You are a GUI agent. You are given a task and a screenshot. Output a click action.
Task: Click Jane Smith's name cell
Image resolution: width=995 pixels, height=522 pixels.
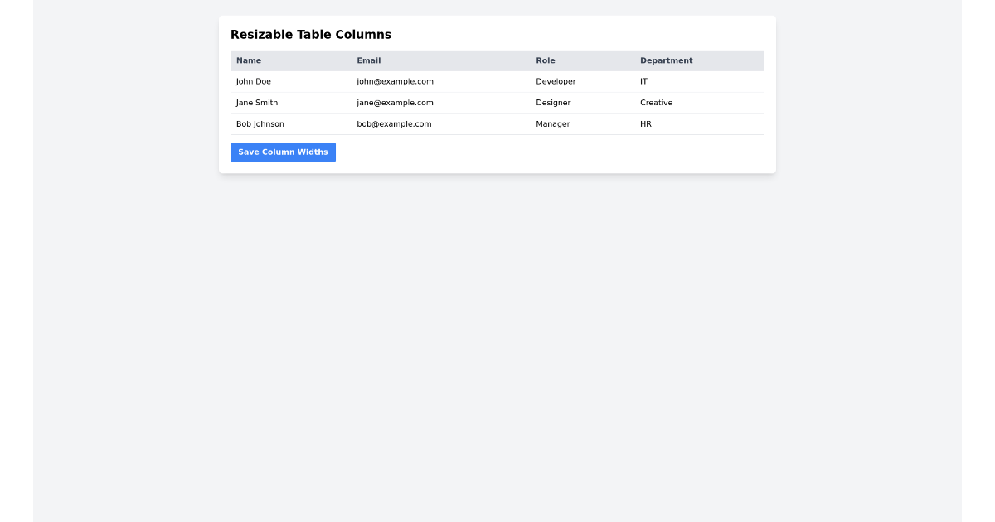pyautogui.click(x=256, y=102)
